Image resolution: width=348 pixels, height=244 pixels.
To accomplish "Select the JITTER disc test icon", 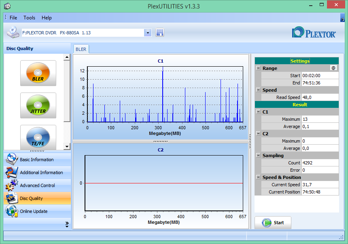I will [x=38, y=105].
